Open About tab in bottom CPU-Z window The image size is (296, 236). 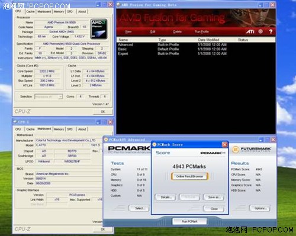[82, 129]
